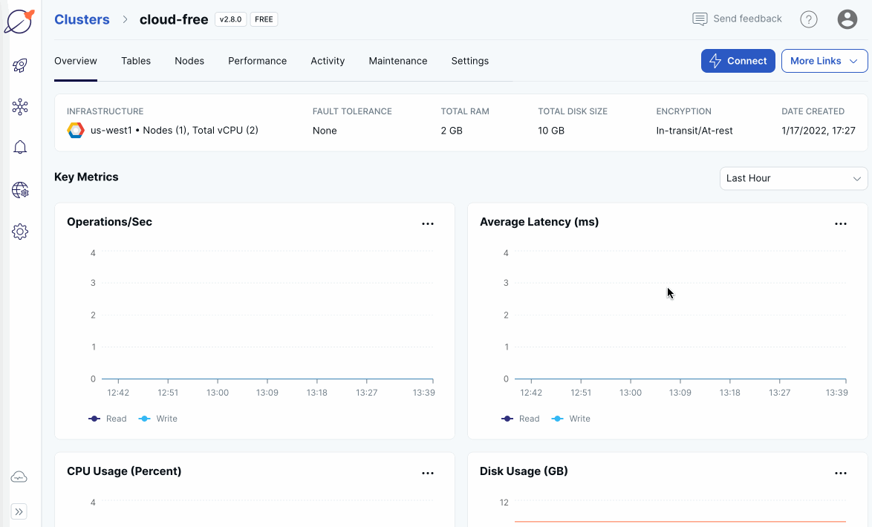The width and height of the screenshot is (872, 527).
Task: Expand the collapsed sidebar with the chevron button
Action: click(19, 511)
